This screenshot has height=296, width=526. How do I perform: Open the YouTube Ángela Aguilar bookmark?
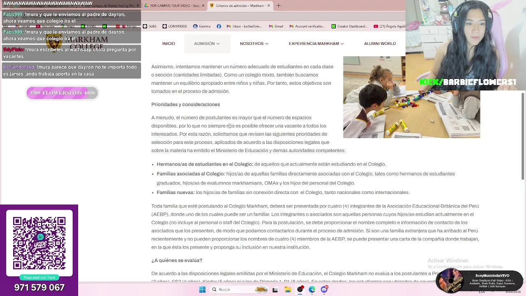point(390,26)
